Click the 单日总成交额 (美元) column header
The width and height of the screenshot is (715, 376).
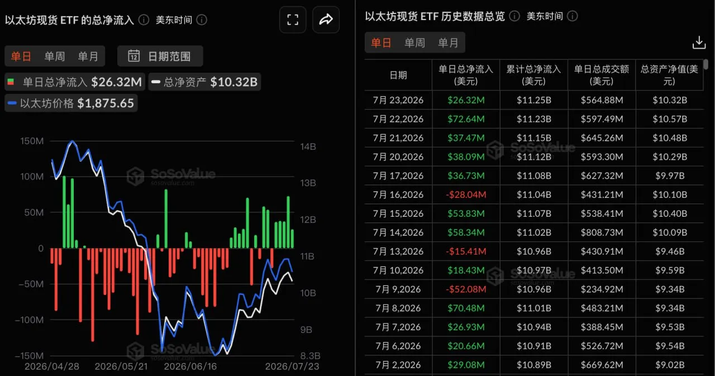point(602,75)
